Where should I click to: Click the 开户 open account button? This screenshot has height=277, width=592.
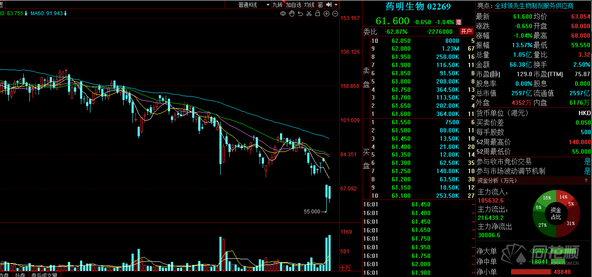pos(466,31)
